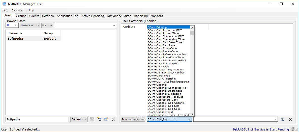
Task: Switch to the Dictionary Editor tab
Action: (119, 16)
